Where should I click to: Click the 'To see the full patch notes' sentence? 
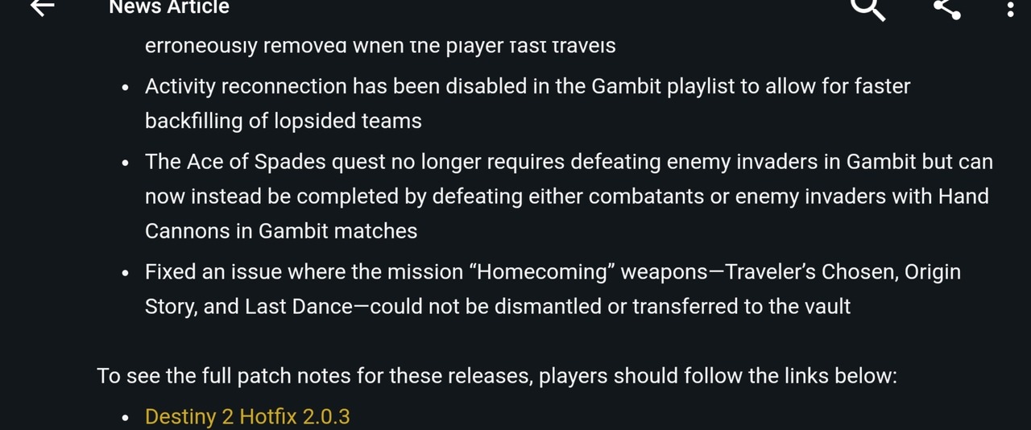coord(496,376)
